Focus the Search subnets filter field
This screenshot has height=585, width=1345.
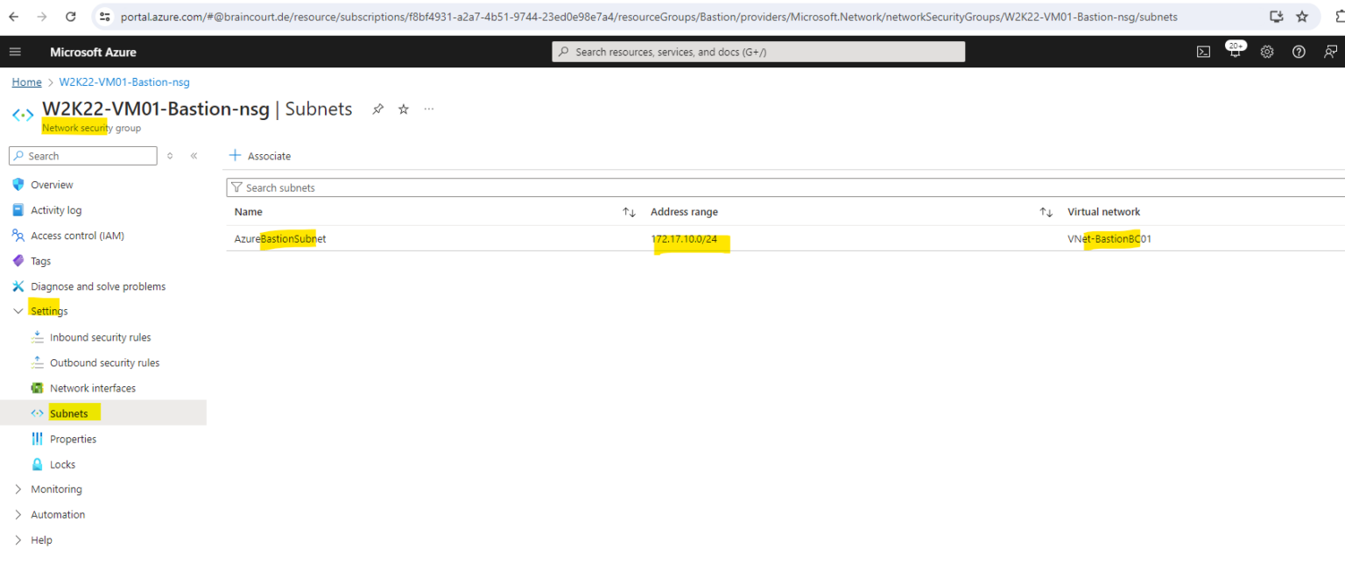tap(785, 187)
